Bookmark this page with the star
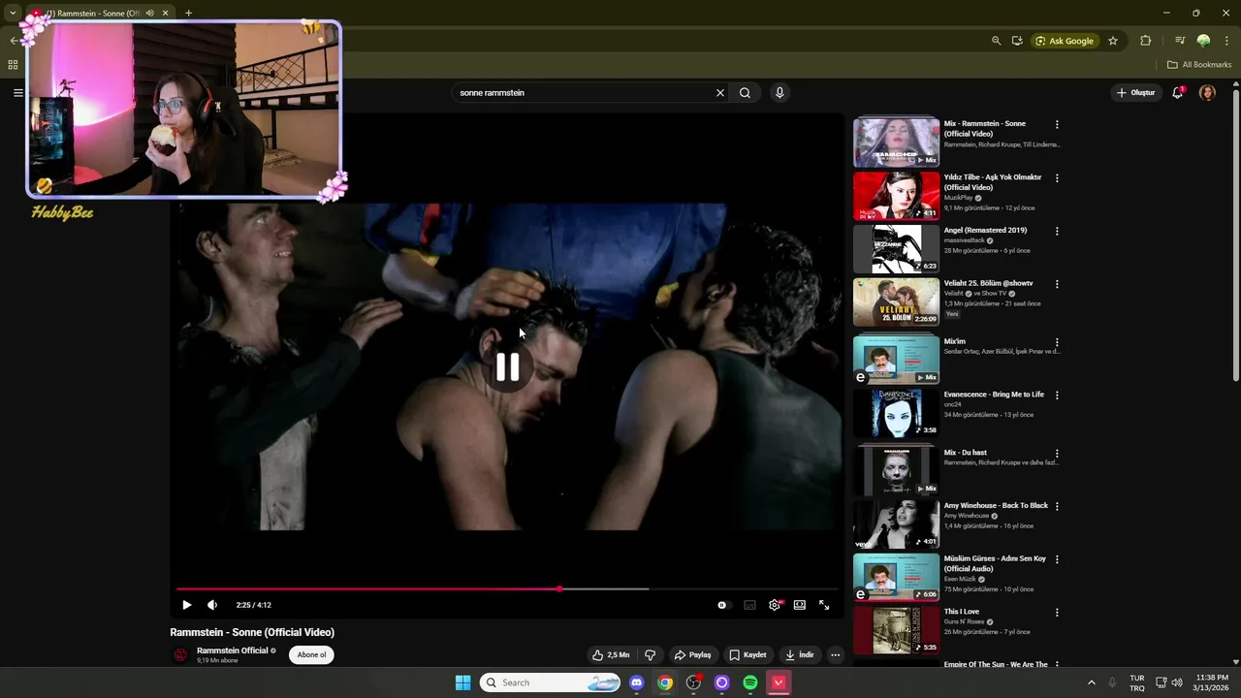This screenshot has height=698, width=1241. pos(1113,41)
